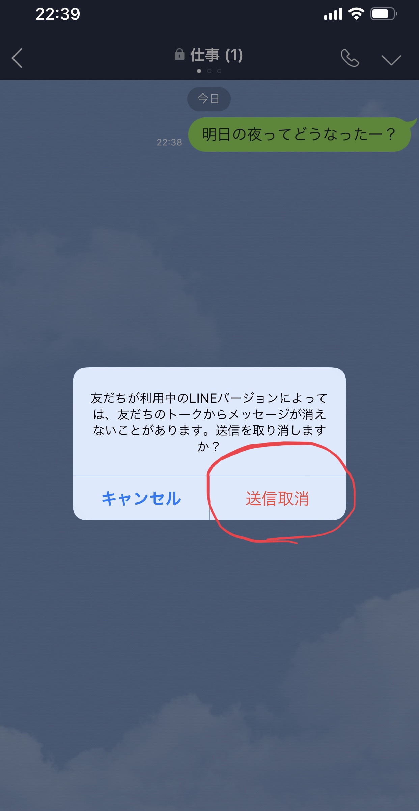Tap the green message 明日の夜ってどうなったー？
This screenshot has height=811, width=419.
[299, 134]
